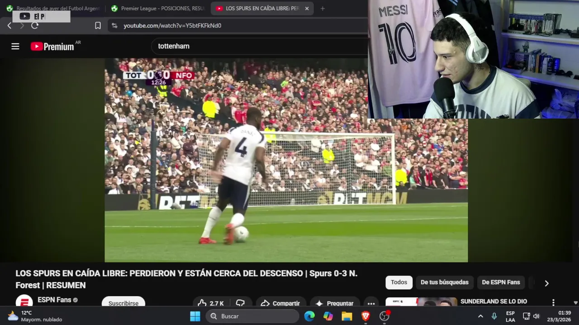Click the YouTube search box containing tottenham
The width and height of the screenshot is (579, 325).
click(260, 46)
